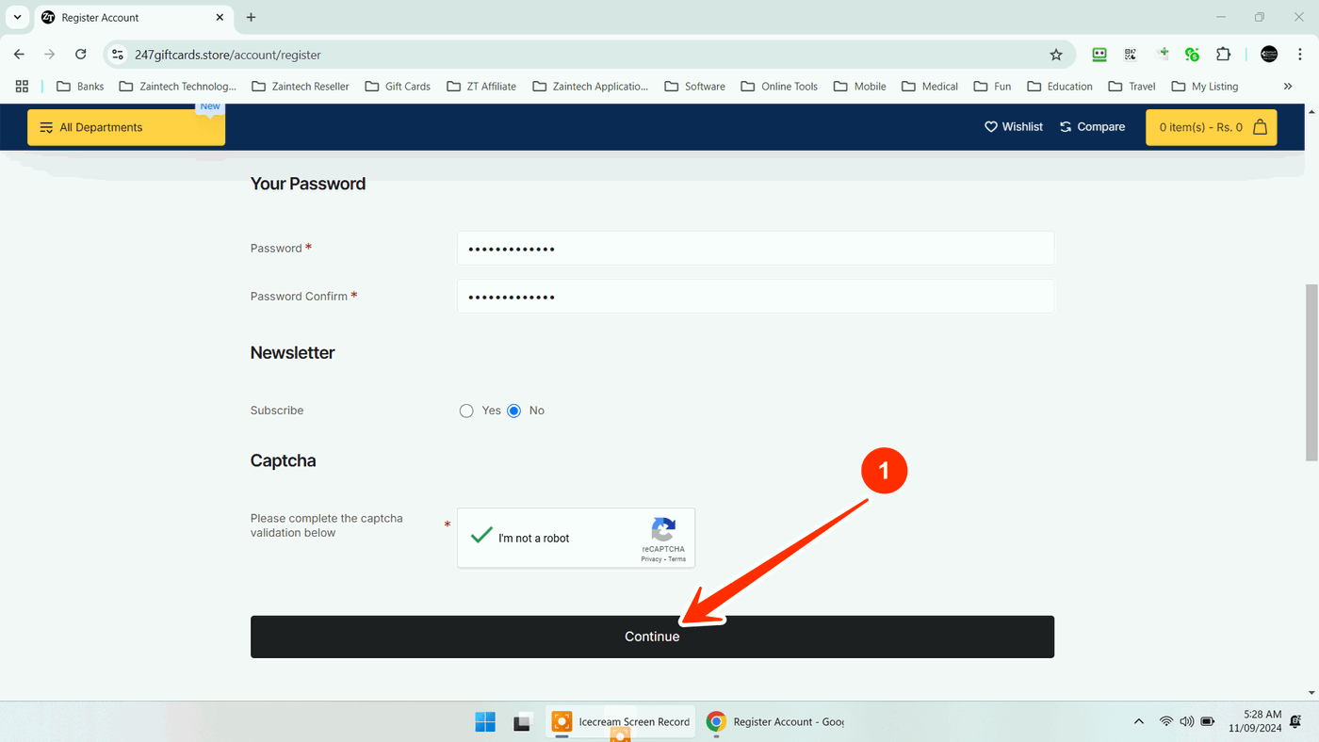
Task: Toggle the I'm not a robot checkbox
Action: point(482,537)
